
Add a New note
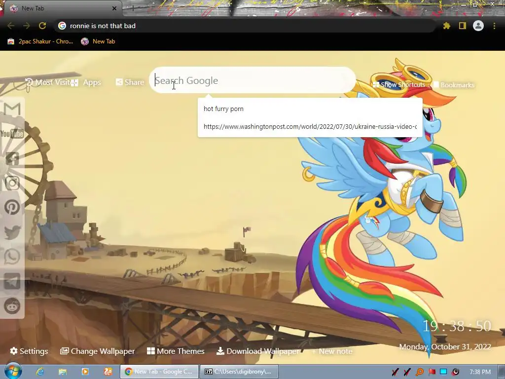click(x=332, y=351)
